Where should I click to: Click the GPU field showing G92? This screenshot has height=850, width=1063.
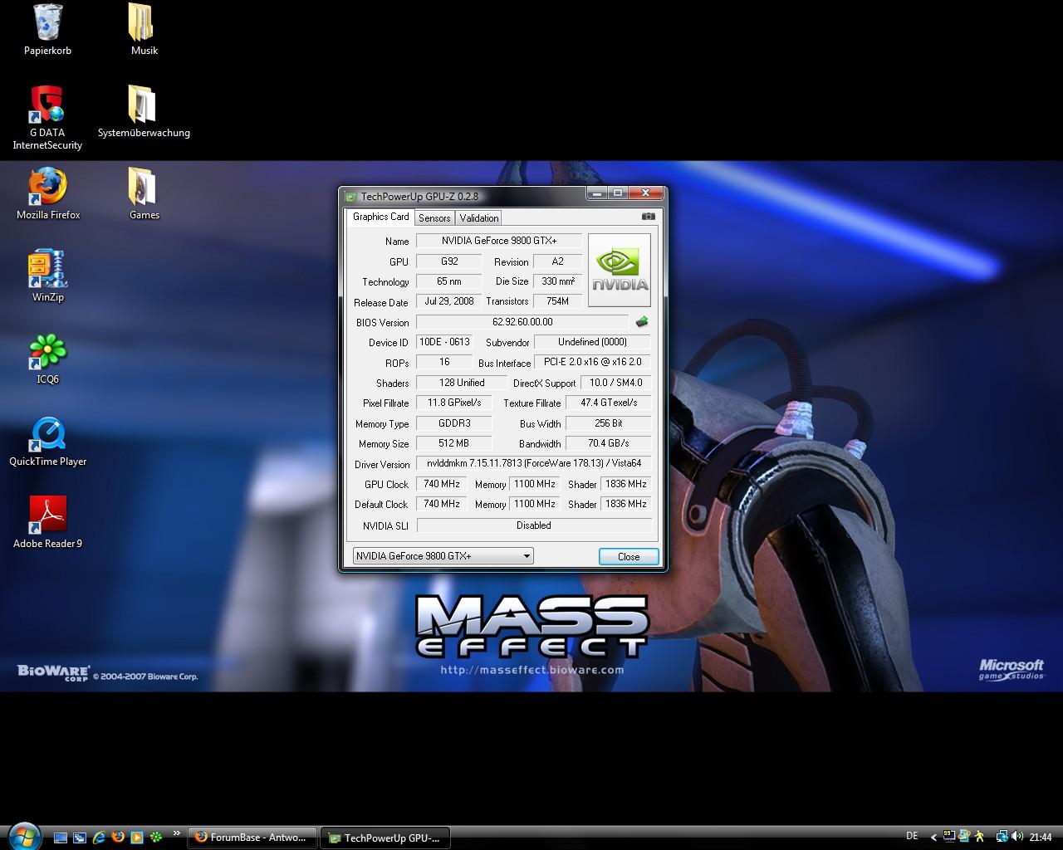[x=449, y=261]
